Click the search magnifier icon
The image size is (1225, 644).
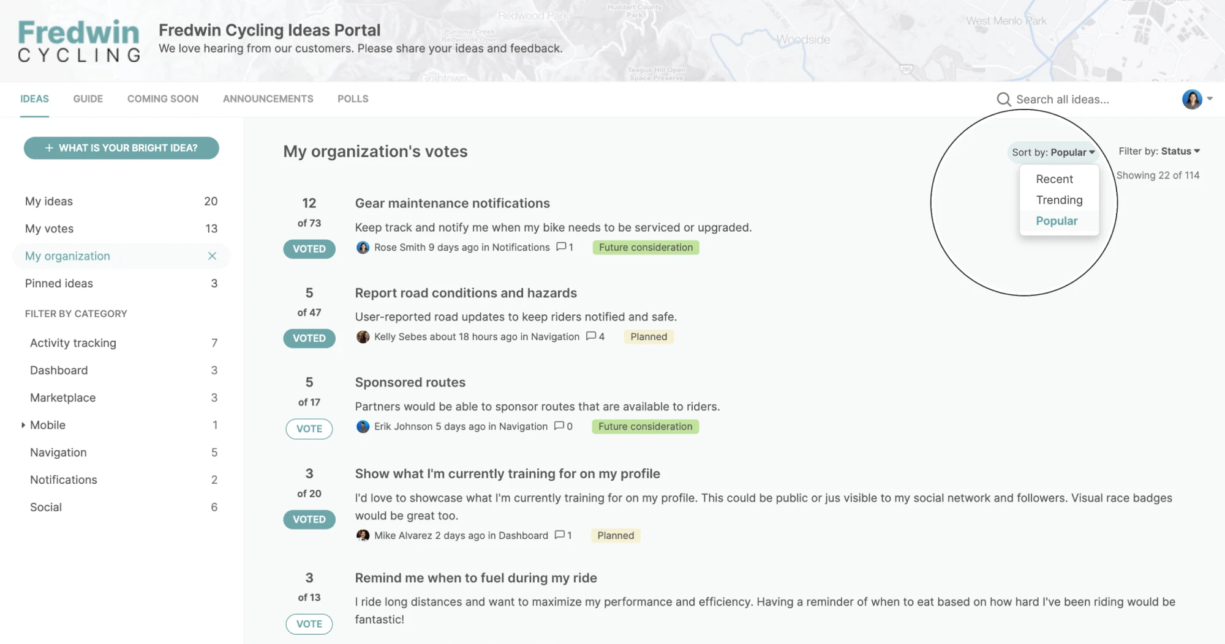tap(1003, 99)
